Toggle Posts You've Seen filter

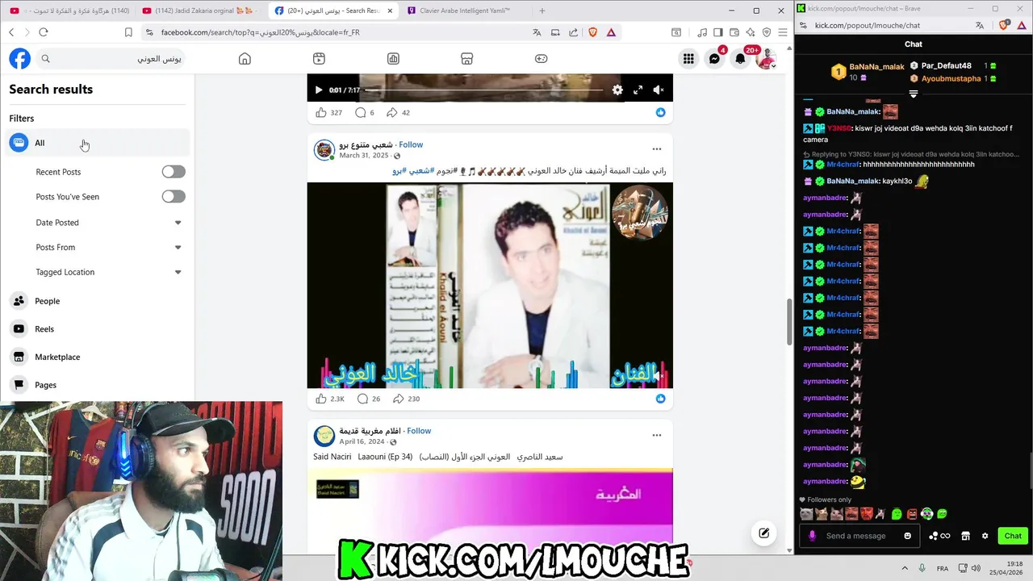(x=174, y=196)
